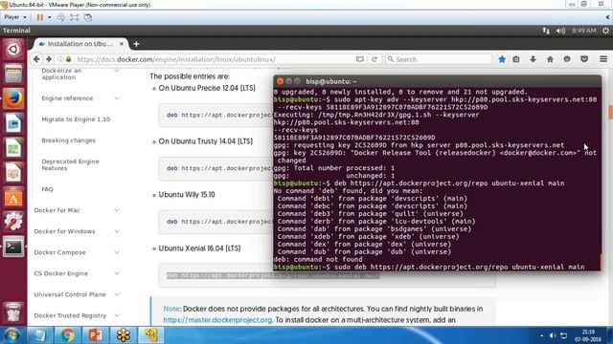The width and height of the screenshot is (613, 344).
Task: Click the Ubuntu clock 8:49 AM
Action: (584, 31)
